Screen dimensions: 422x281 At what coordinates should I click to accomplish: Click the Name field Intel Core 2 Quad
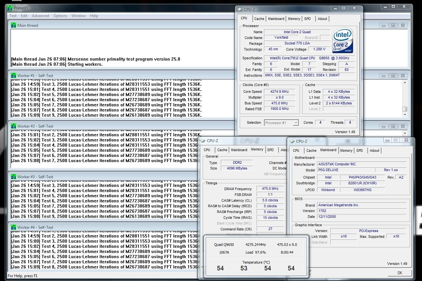(297, 32)
